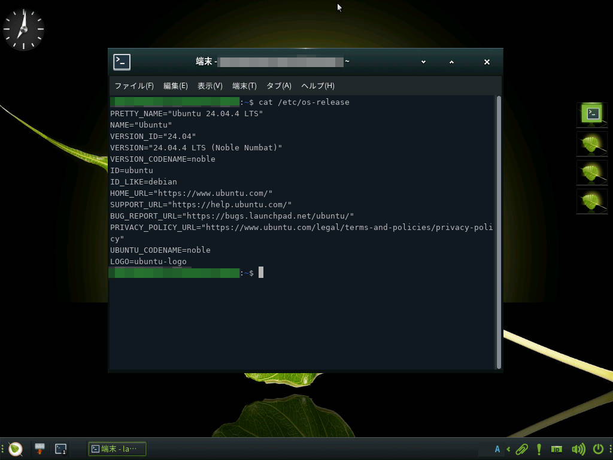613x460 pixels.
Task: Open the 表示(V) menu
Action: click(210, 86)
